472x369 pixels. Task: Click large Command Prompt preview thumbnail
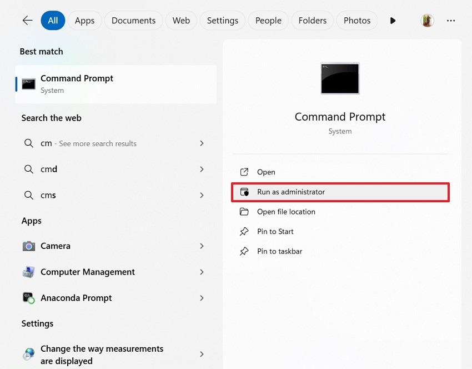(x=340, y=78)
